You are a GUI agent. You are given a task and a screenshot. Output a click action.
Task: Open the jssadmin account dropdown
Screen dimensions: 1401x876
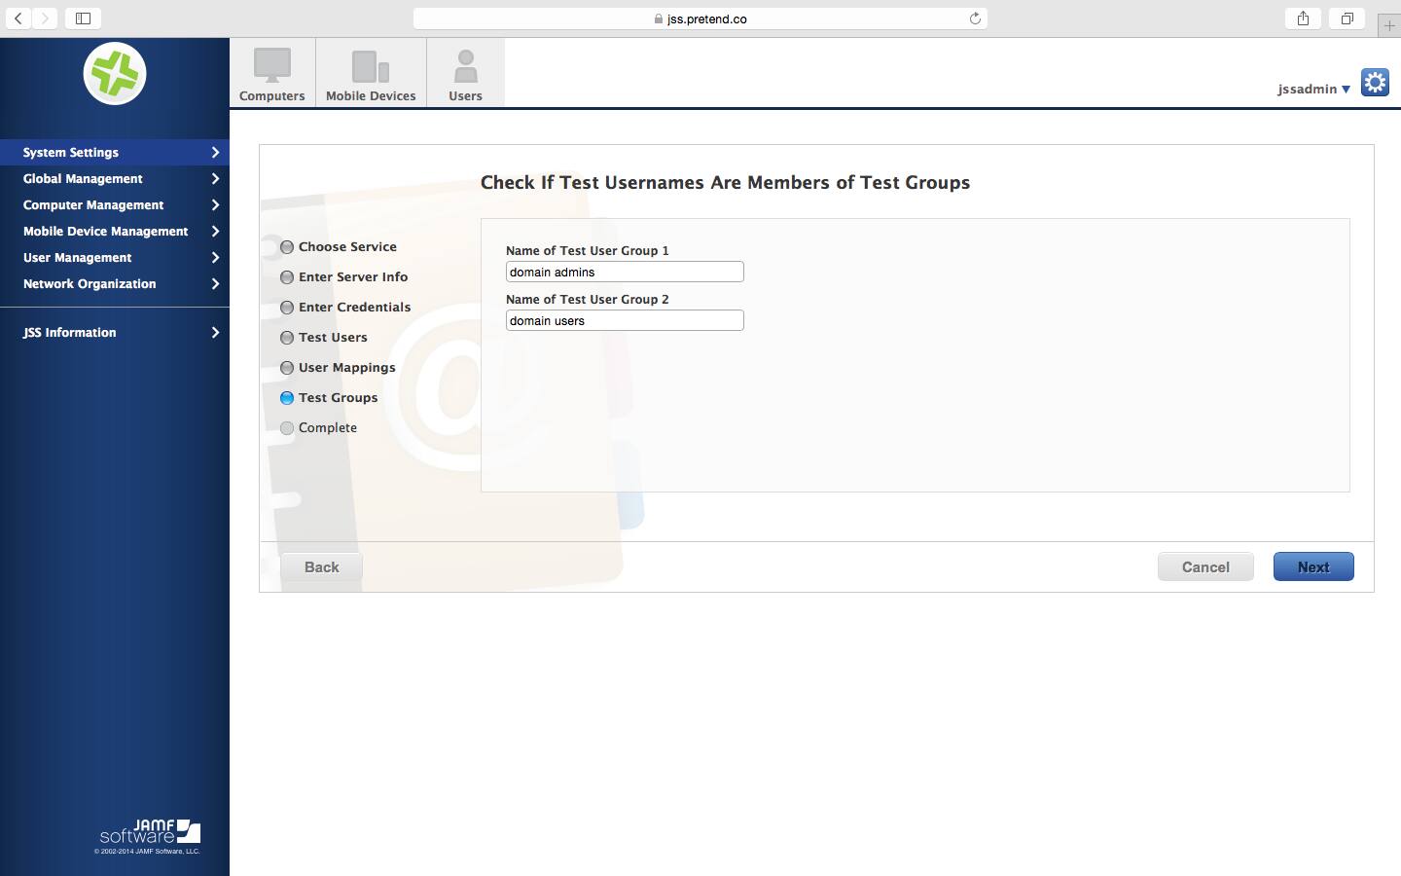click(1313, 89)
